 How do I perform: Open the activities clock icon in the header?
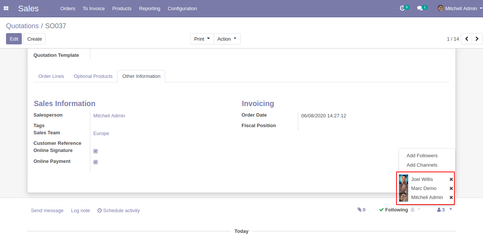pyautogui.click(x=402, y=8)
